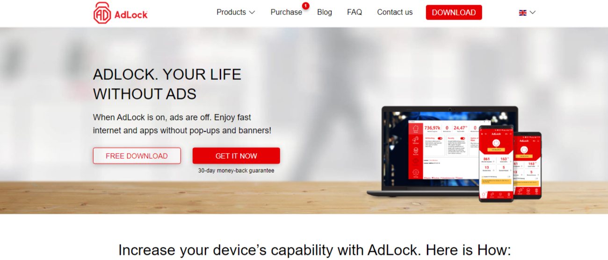Go to the Blog page
The width and height of the screenshot is (608, 260).
tap(325, 12)
